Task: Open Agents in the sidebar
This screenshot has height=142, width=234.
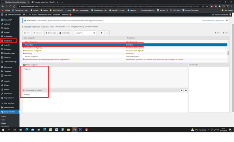Action: [x=7, y=45]
